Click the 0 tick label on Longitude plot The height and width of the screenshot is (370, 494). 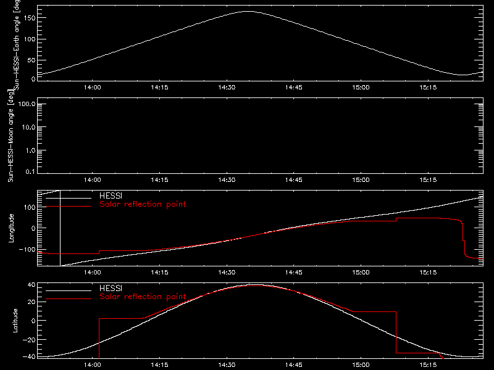[33, 228]
